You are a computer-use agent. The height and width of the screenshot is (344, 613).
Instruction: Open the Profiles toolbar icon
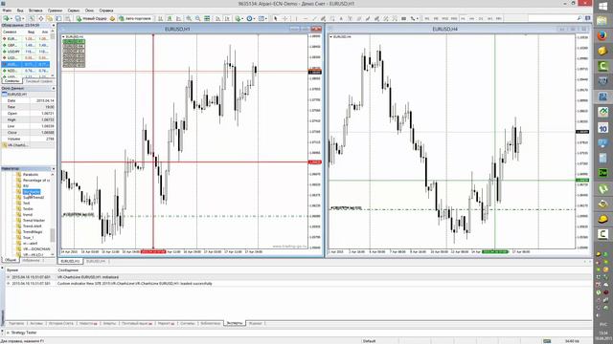[x=17, y=18]
